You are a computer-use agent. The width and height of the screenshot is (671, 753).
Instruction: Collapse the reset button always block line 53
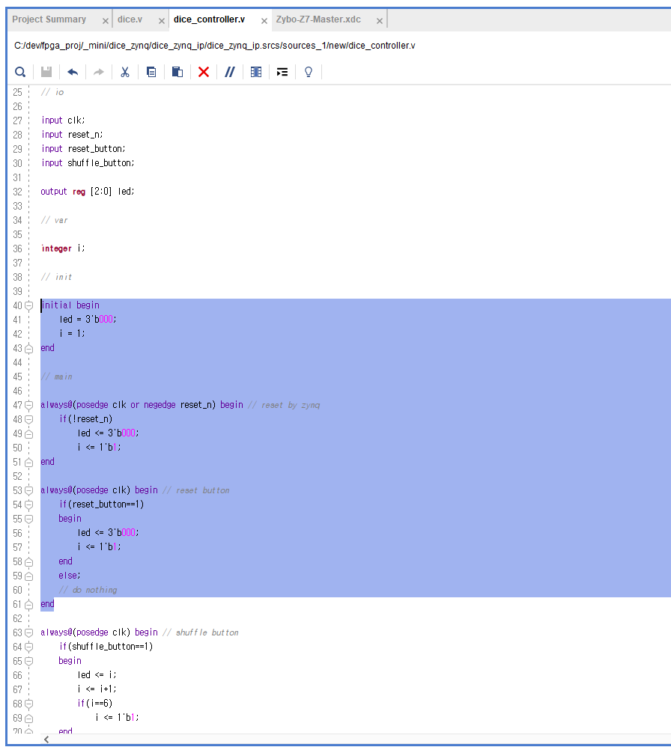pos(28,490)
